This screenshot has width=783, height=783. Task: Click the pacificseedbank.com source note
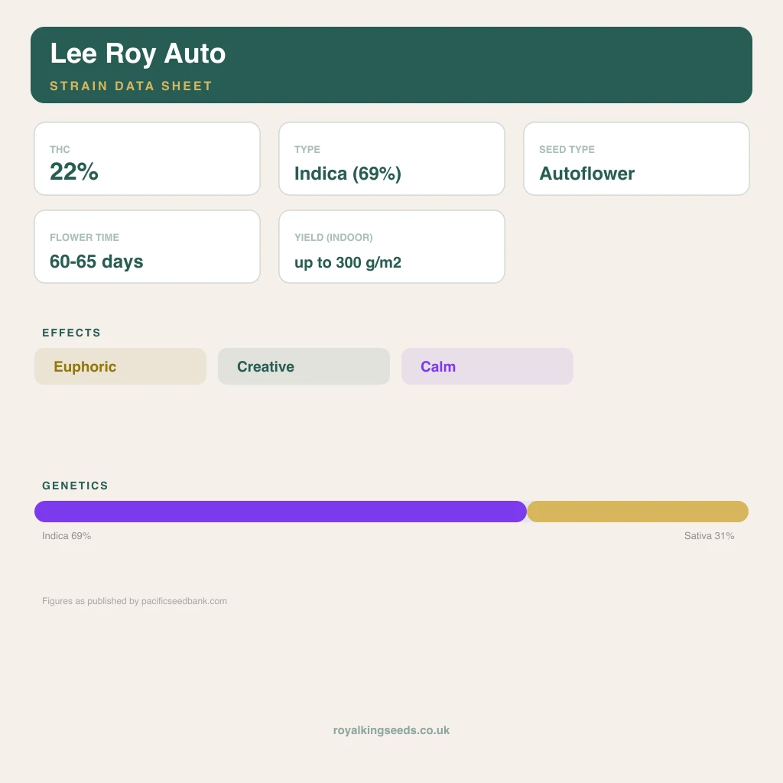[135, 601]
